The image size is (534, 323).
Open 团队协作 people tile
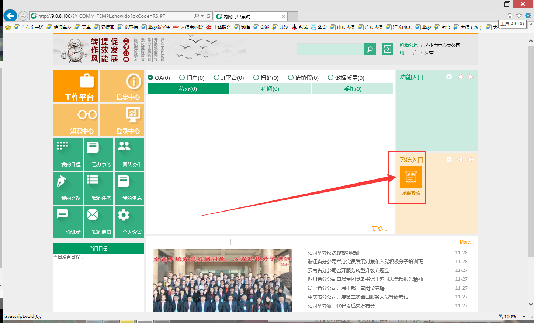pos(129,155)
